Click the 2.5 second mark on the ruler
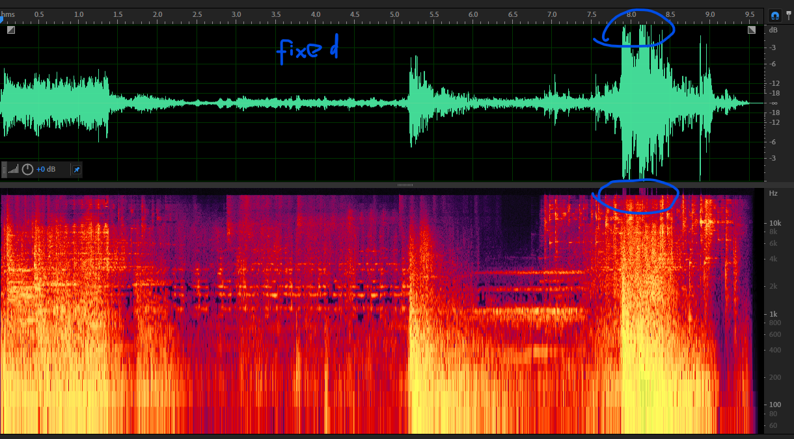Screen dimensions: 794x439 point(197,14)
